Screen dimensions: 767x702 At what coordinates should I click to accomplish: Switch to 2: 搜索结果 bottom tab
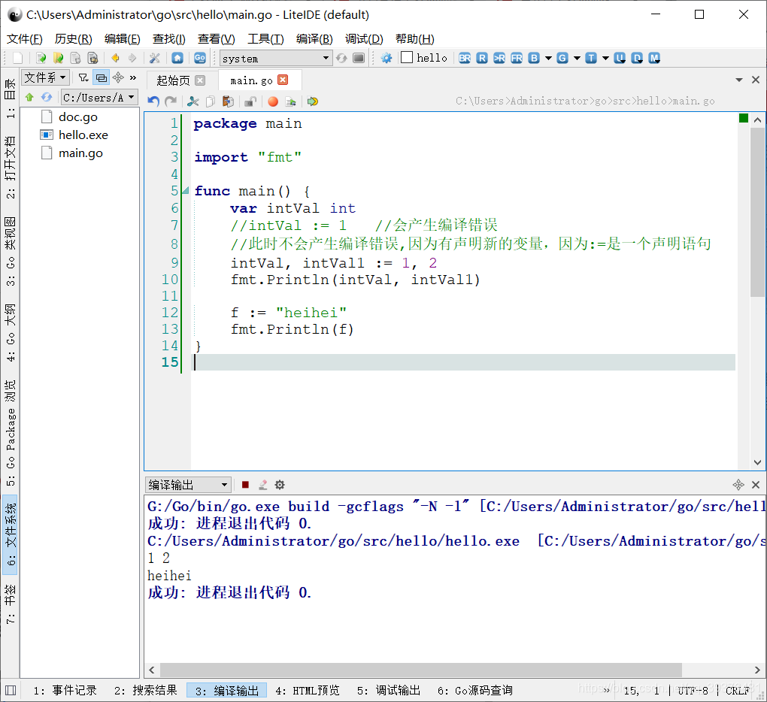[146, 690]
